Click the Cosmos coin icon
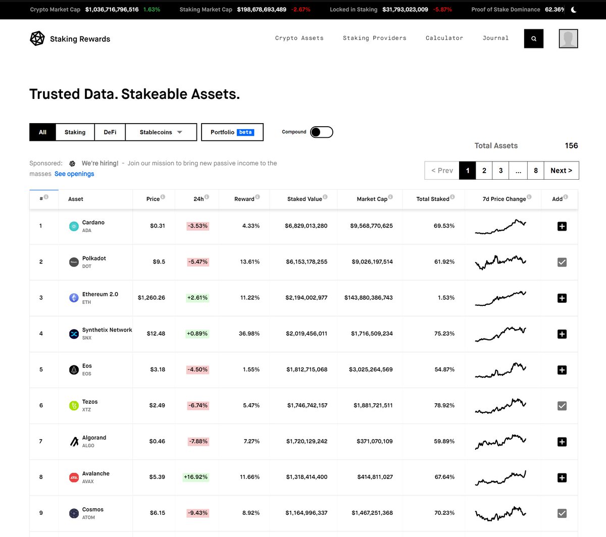This screenshot has height=537, width=606. pos(74,513)
